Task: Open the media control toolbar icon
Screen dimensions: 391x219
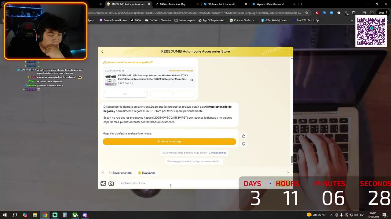Action: (364, 13)
